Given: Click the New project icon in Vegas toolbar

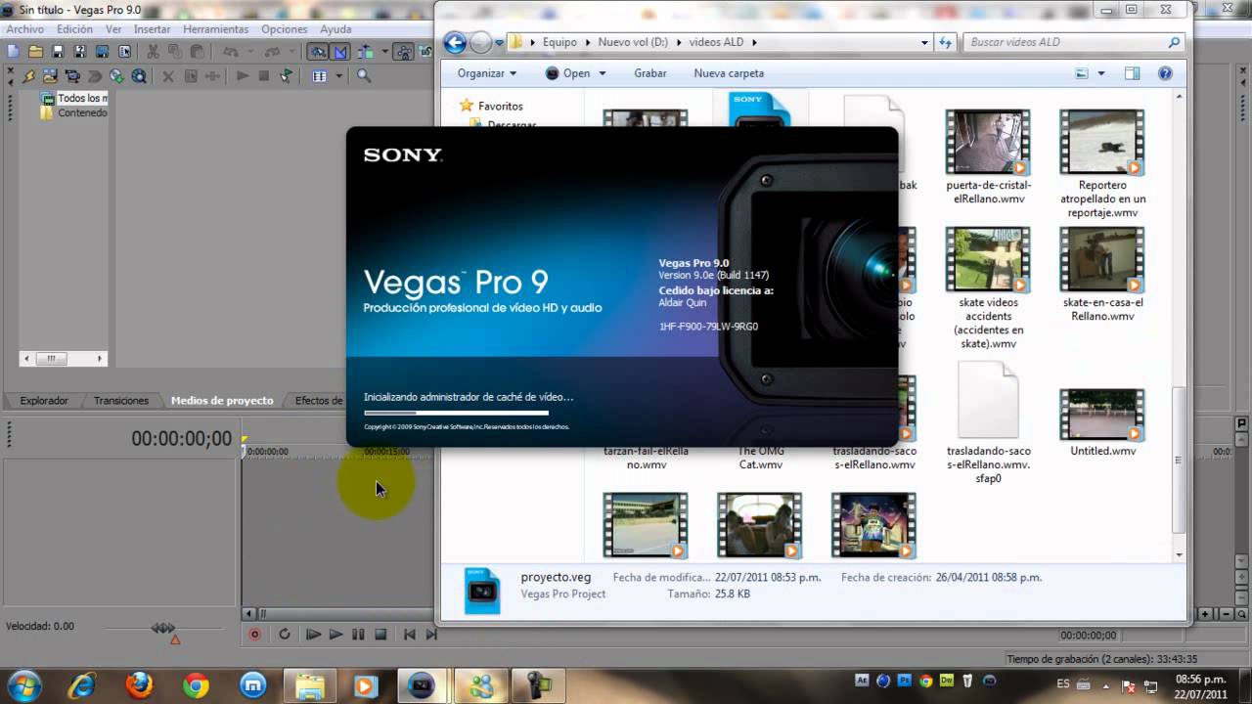Looking at the screenshot, I should [13, 52].
